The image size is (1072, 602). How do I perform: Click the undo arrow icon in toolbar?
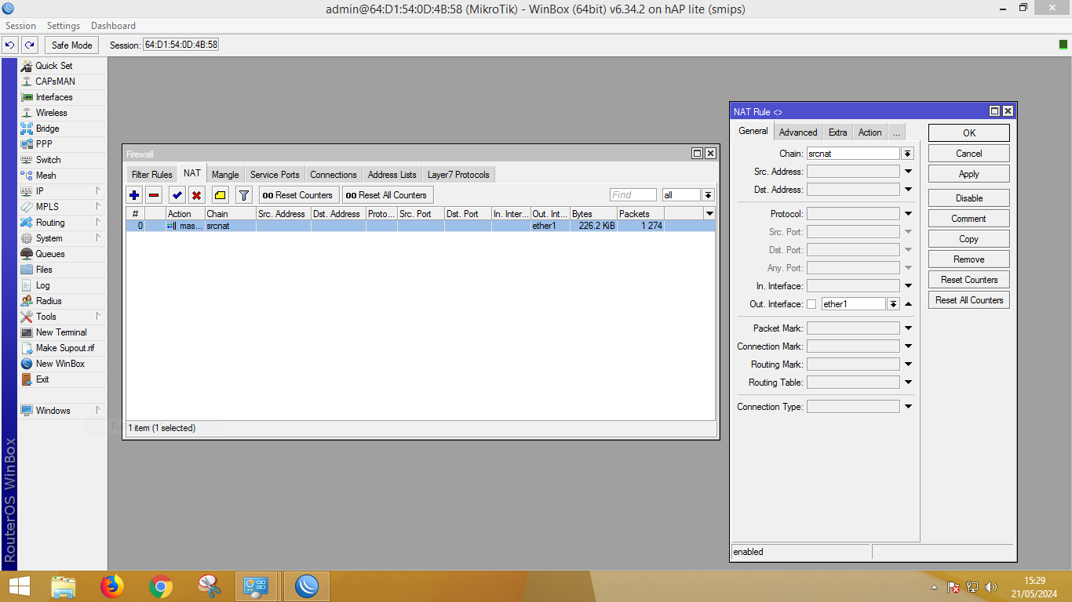pyautogui.click(x=10, y=45)
